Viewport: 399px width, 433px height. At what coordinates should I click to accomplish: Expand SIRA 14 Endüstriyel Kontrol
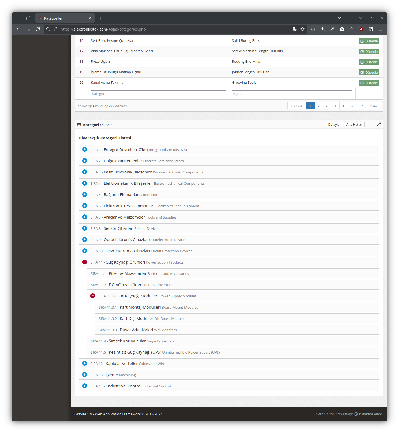[x=85, y=386]
